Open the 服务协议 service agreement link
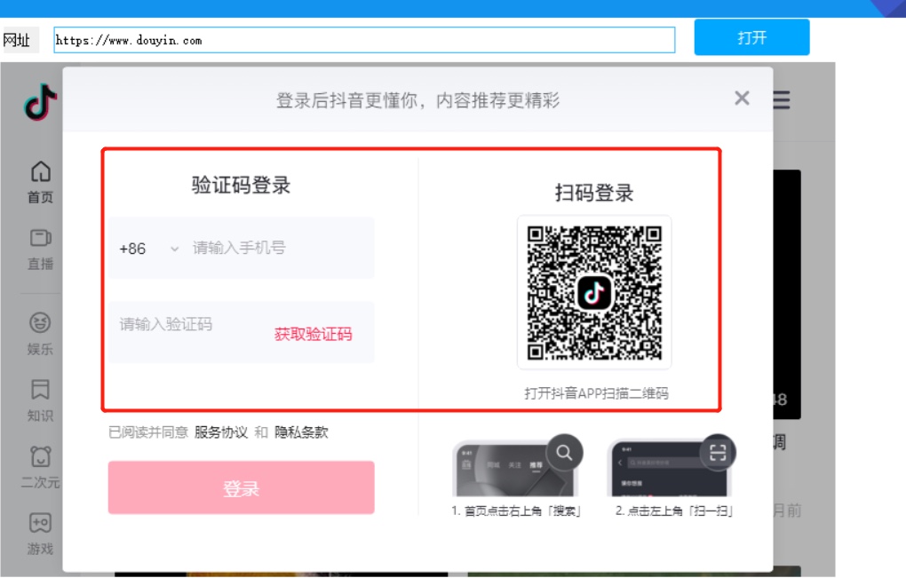The width and height of the screenshot is (906, 578). (220, 432)
